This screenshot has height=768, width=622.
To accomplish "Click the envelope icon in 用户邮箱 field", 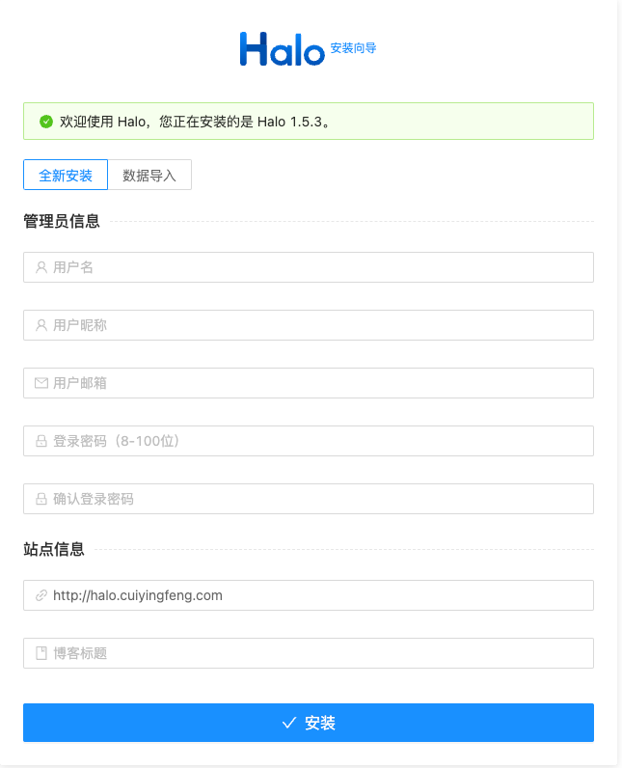I will [41, 383].
